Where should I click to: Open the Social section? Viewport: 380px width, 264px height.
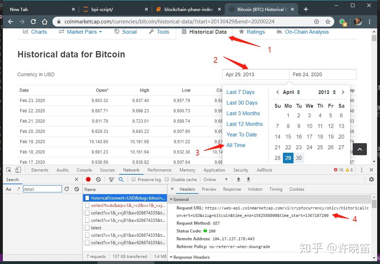[x=125, y=32]
